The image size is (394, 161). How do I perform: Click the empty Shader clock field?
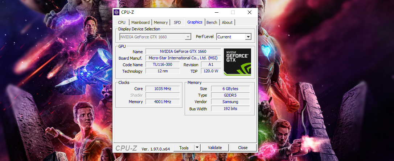pyautogui.click(x=163, y=95)
